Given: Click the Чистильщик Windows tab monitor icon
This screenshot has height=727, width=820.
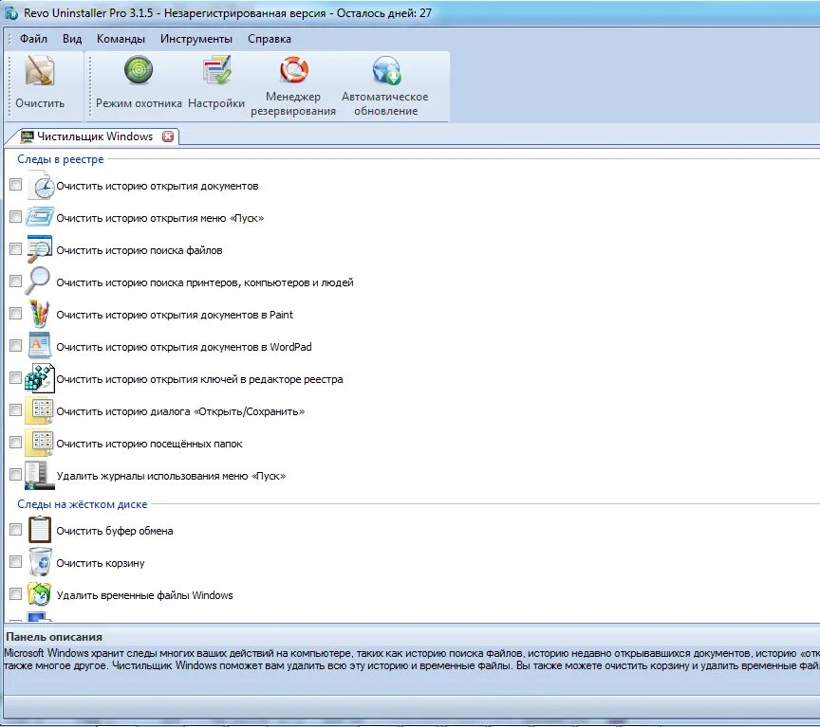Looking at the screenshot, I should click(x=27, y=136).
